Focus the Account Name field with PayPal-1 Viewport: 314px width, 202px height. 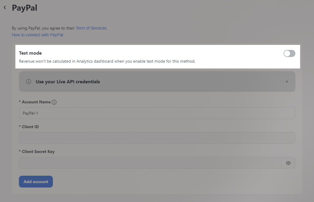click(157, 113)
